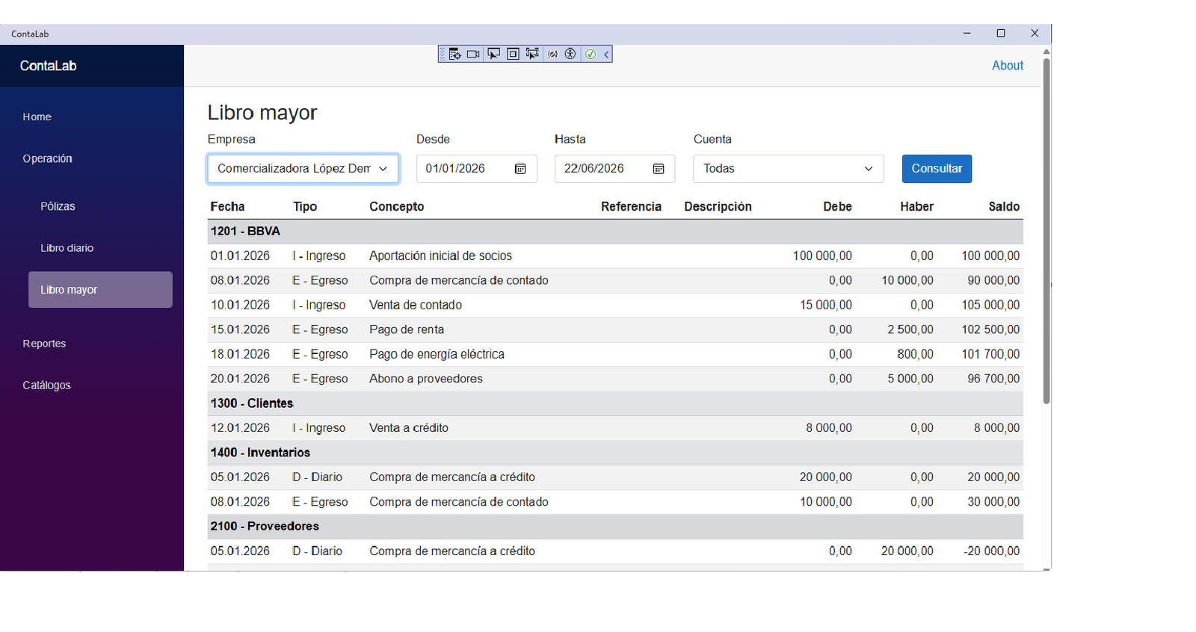Viewport: 1196px width, 632px height.
Task: Select the '1201 - BBVA' group row
Action: tap(615, 232)
